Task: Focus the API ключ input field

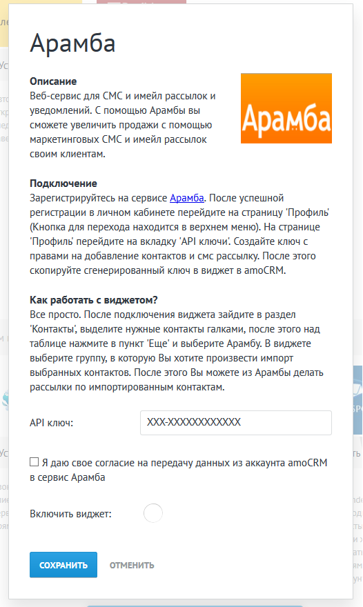Action: (x=235, y=422)
